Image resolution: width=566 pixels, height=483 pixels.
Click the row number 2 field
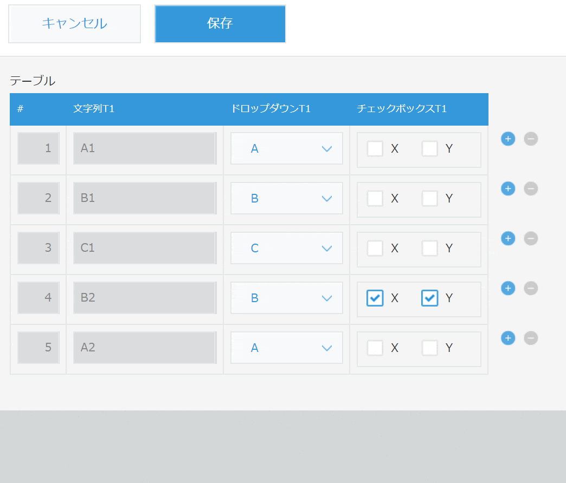(x=38, y=198)
